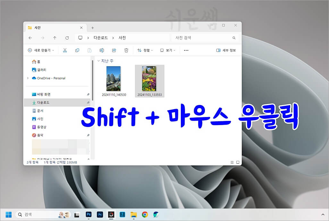Click the This PC monitor icon in address bar
The width and height of the screenshot is (329, 221).
point(80,38)
